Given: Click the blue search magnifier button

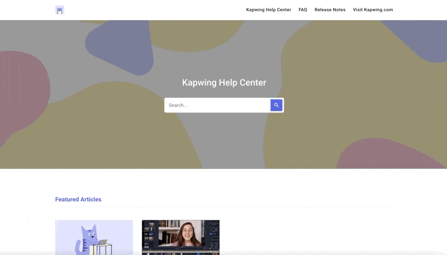Looking at the screenshot, I should (x=276, y=105).
